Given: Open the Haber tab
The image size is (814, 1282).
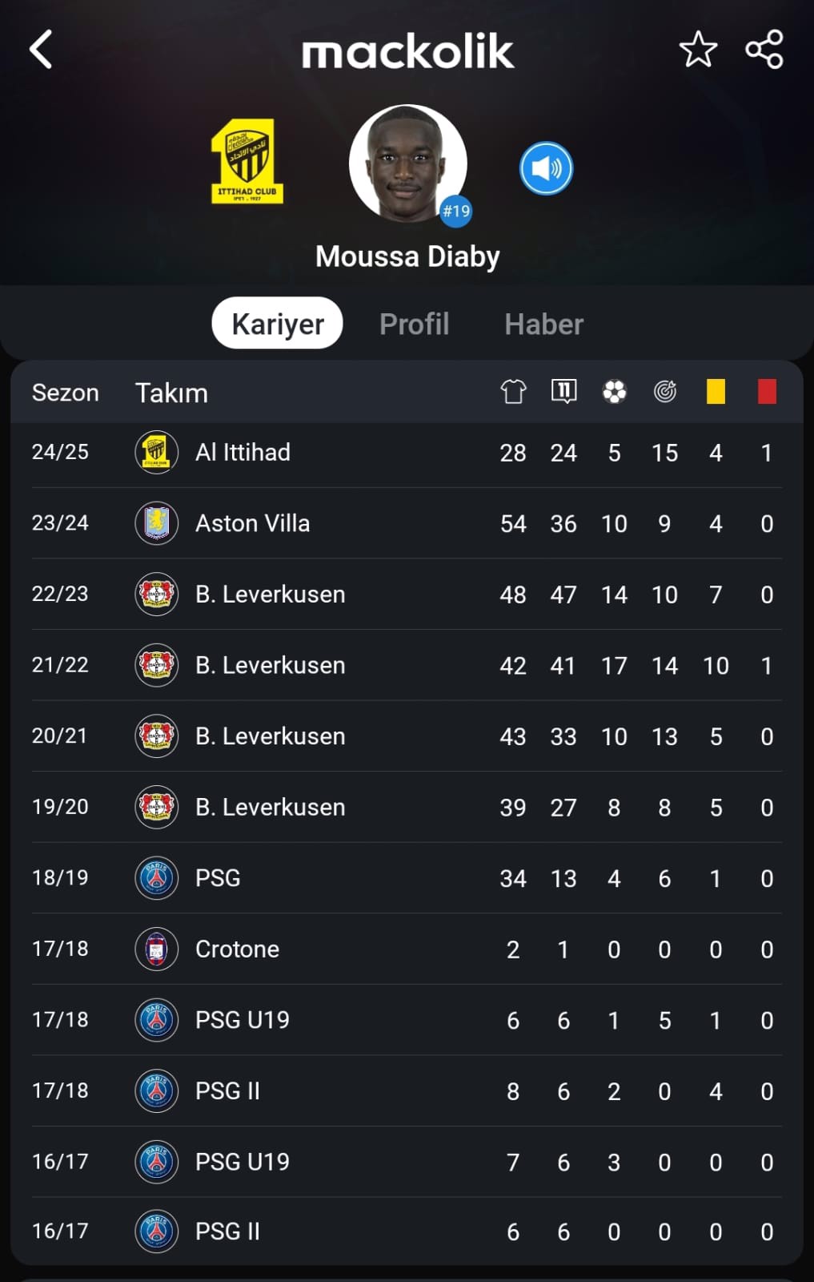Looking at the screenshot, I should [x=543, y=324].
